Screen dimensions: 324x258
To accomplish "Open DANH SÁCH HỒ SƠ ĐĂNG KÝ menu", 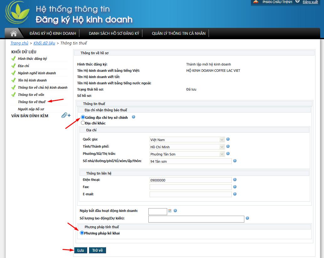I will point(114,34).
